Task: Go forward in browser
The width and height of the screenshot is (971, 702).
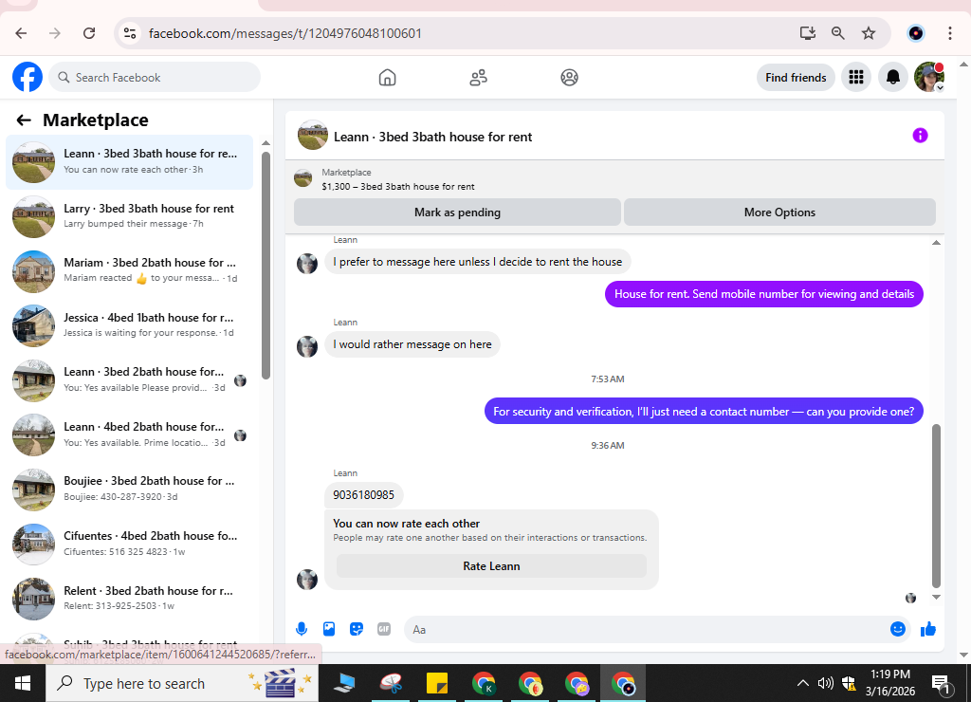Action: click(x=55, y=33)
